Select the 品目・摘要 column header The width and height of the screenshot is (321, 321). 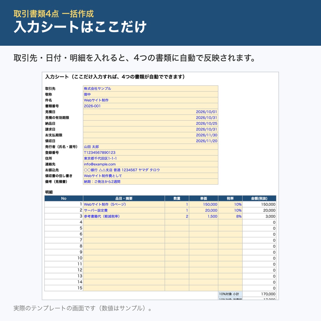[124, 198]
